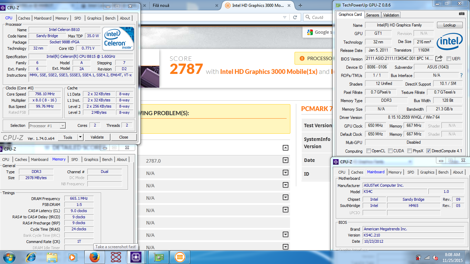Click the Google search box on page

point(318,32)
